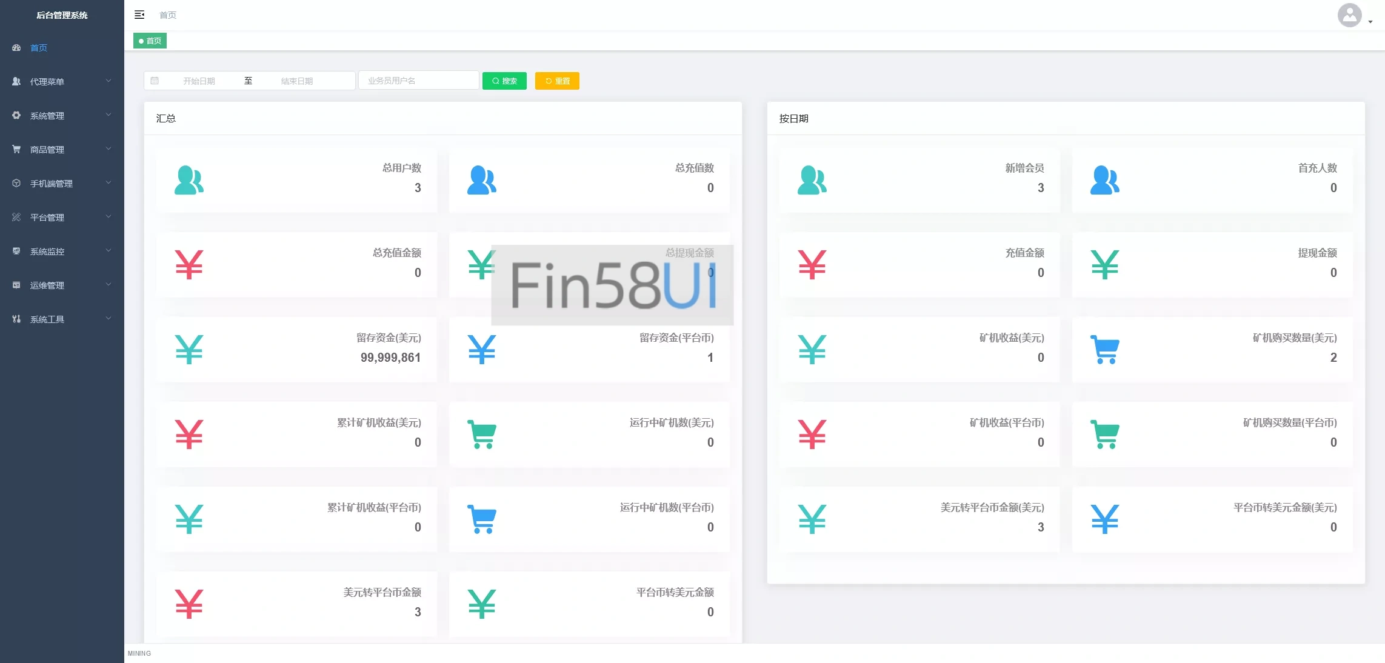Click the calendar icon in date range
Image resolution: width=1385 pixels, height=663 pixels.
[x=155, y=81]
